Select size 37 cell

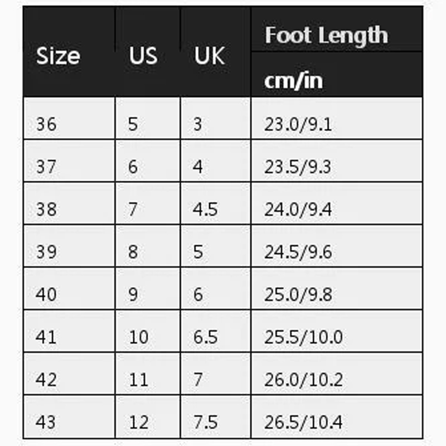46,166
